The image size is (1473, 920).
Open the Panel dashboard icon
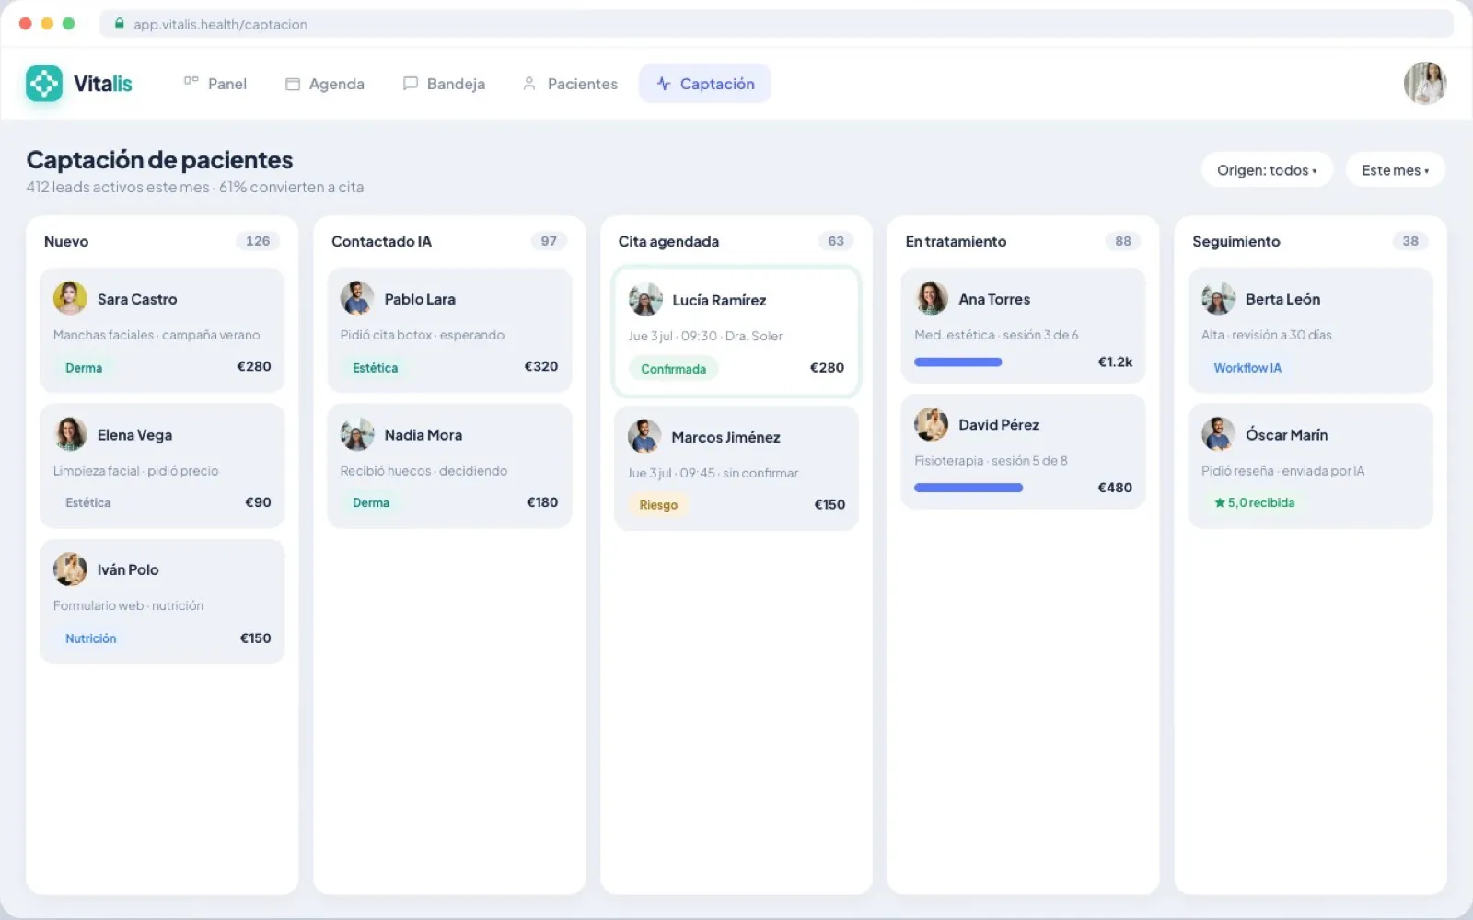[x=191, y=83]
